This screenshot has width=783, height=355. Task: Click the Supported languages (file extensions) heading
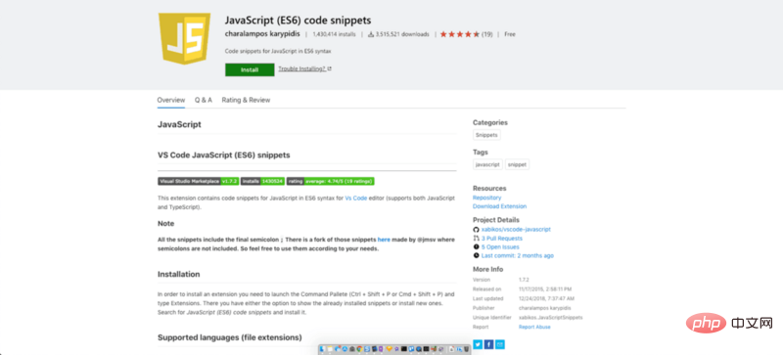[230, 337]
